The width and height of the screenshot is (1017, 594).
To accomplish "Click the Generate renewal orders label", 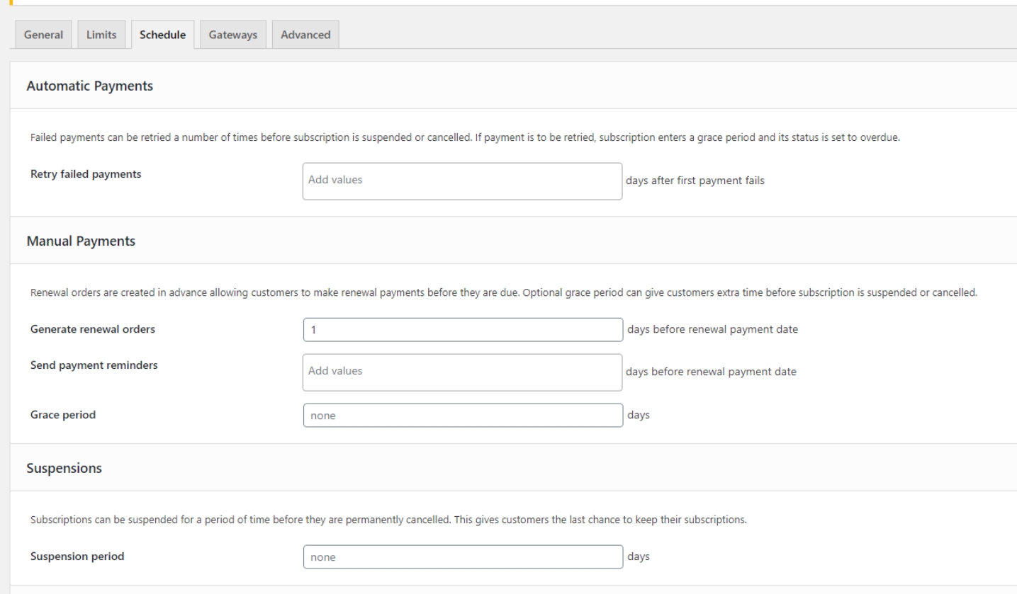I will 93,330.
